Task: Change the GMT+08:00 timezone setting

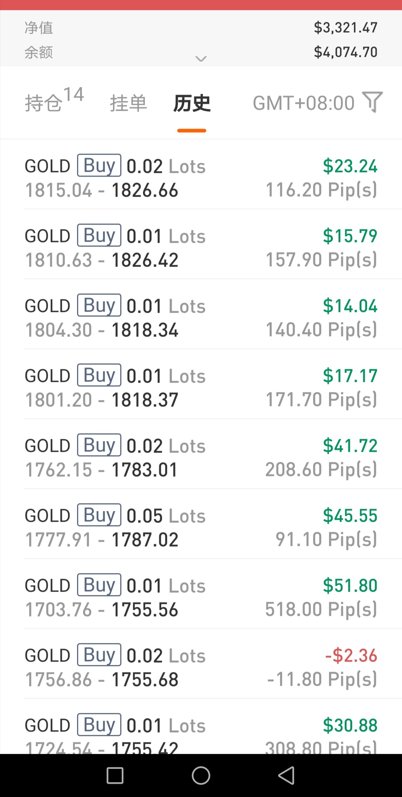Action: click(303, 103)
